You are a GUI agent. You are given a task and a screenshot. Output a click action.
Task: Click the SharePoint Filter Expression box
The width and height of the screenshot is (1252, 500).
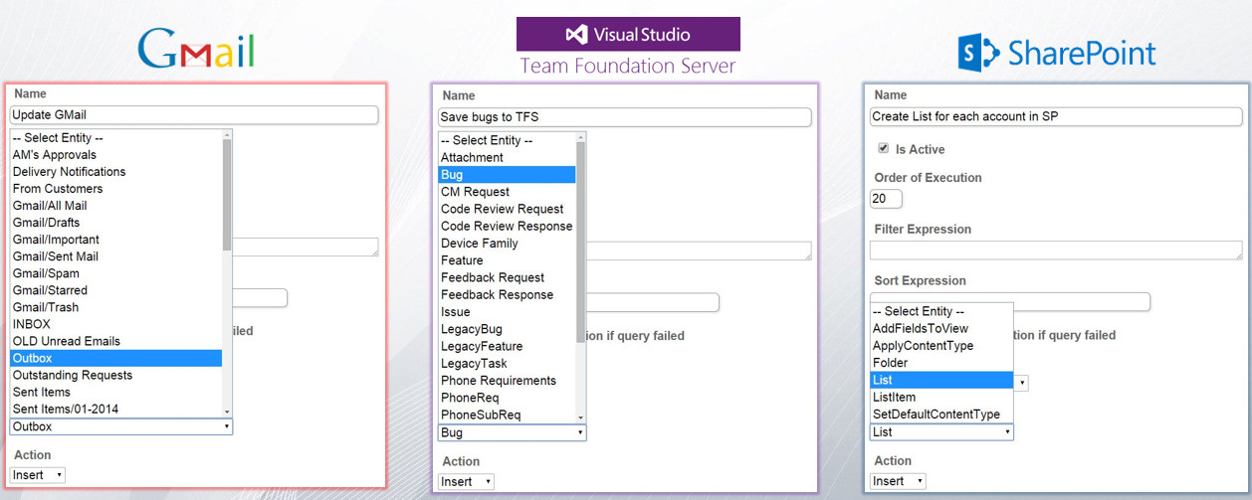point(1056,250)
